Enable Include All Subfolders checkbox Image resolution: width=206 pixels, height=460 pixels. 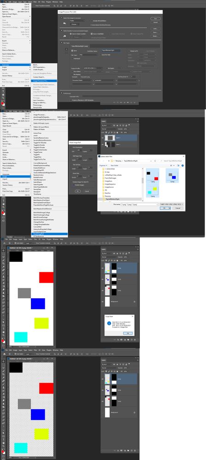tap(91, 21)
